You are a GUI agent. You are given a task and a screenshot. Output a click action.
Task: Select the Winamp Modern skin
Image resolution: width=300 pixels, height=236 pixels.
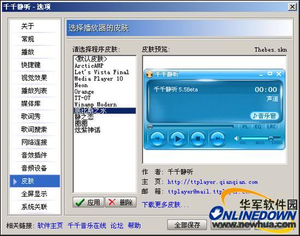pyautogui.click(x=105, y=105)
